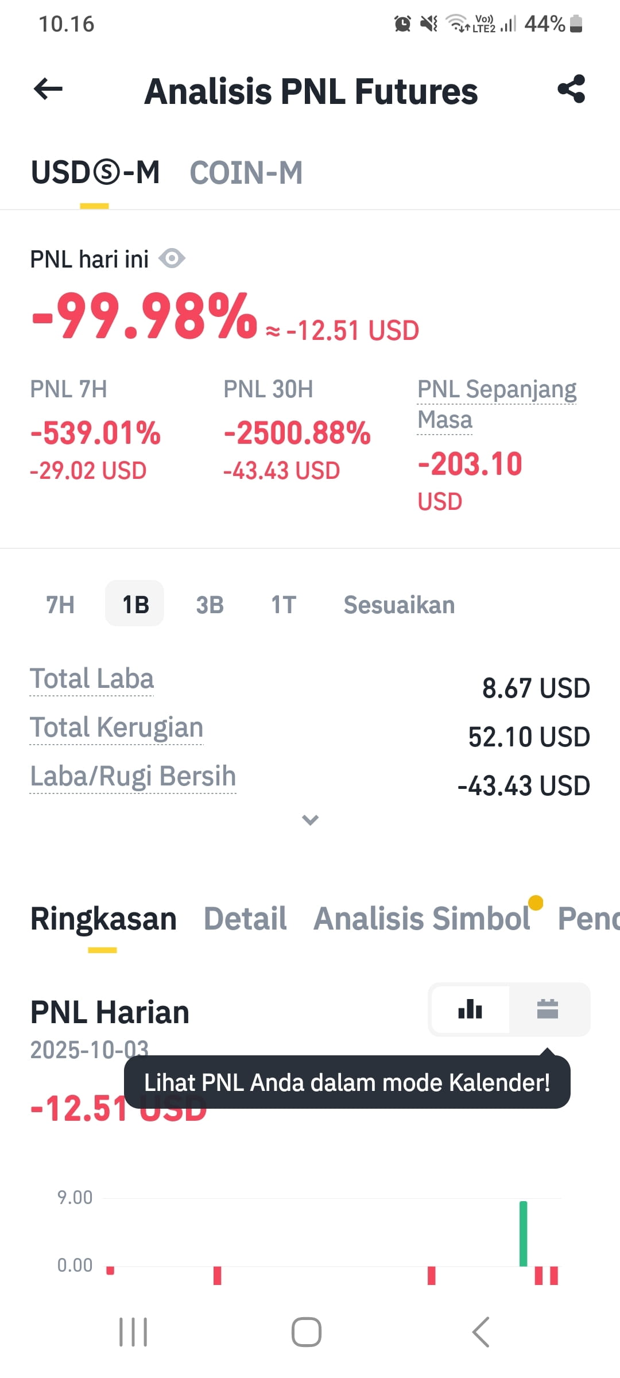Tap Android home button
Viewport: 620px width, 1378px height.
pyautogui.click(x=307, y=1332)
